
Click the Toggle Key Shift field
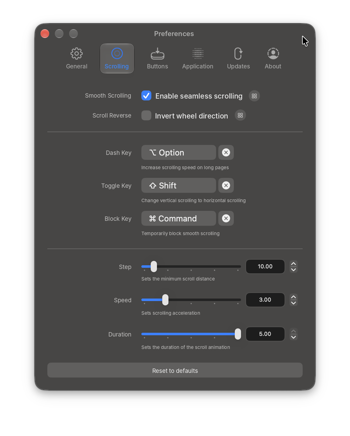tap(178, 185)
